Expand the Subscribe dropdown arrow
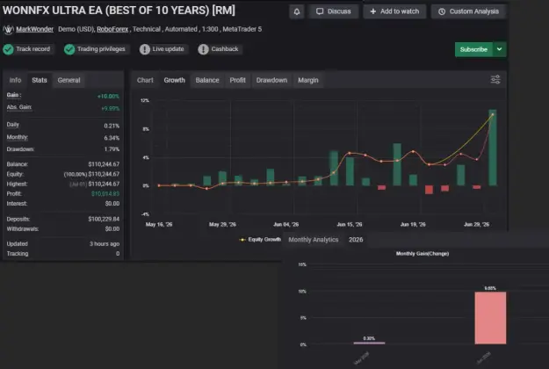The width and height of the screenshot is (549, 369). [500, 49]
